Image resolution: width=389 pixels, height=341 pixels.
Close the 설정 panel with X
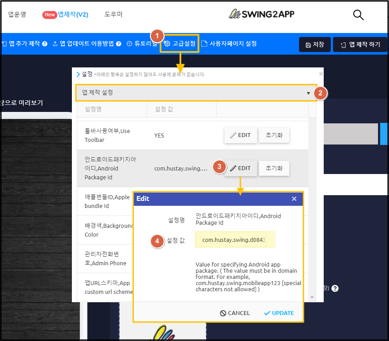321,74
